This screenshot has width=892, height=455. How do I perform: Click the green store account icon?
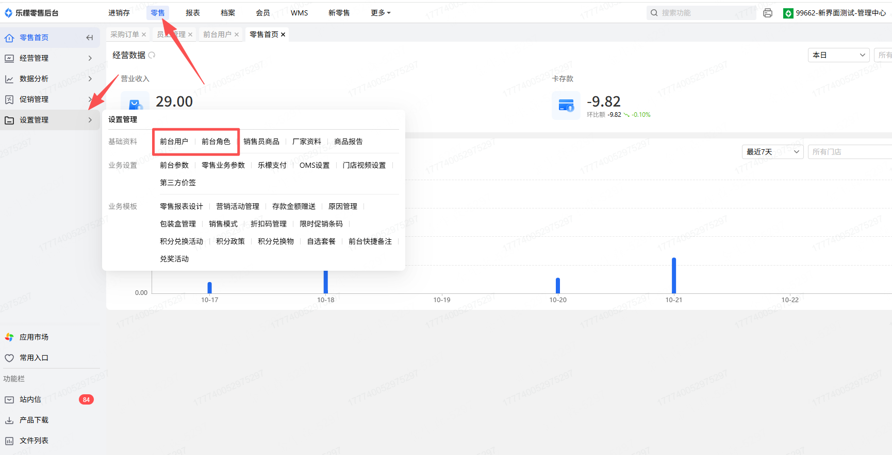point(788,13)
